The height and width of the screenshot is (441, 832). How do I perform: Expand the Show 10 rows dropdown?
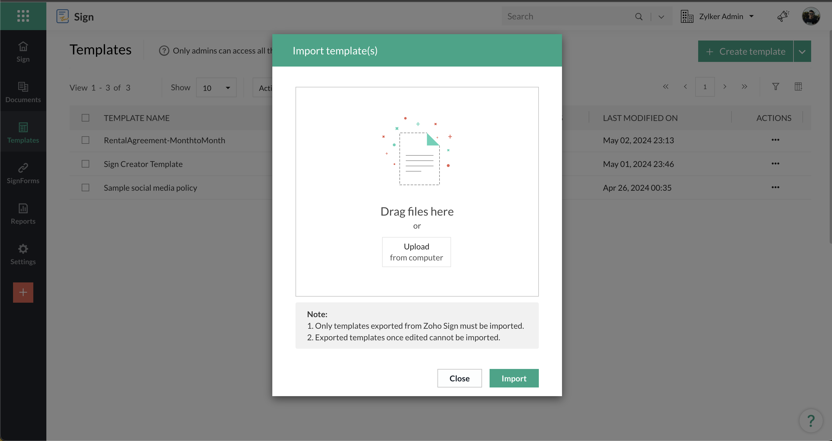click(x=216, y=88)
